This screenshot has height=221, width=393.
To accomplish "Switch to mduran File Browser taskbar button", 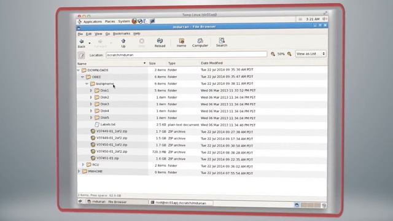I will pyautogui.click(x=117, y=201).
